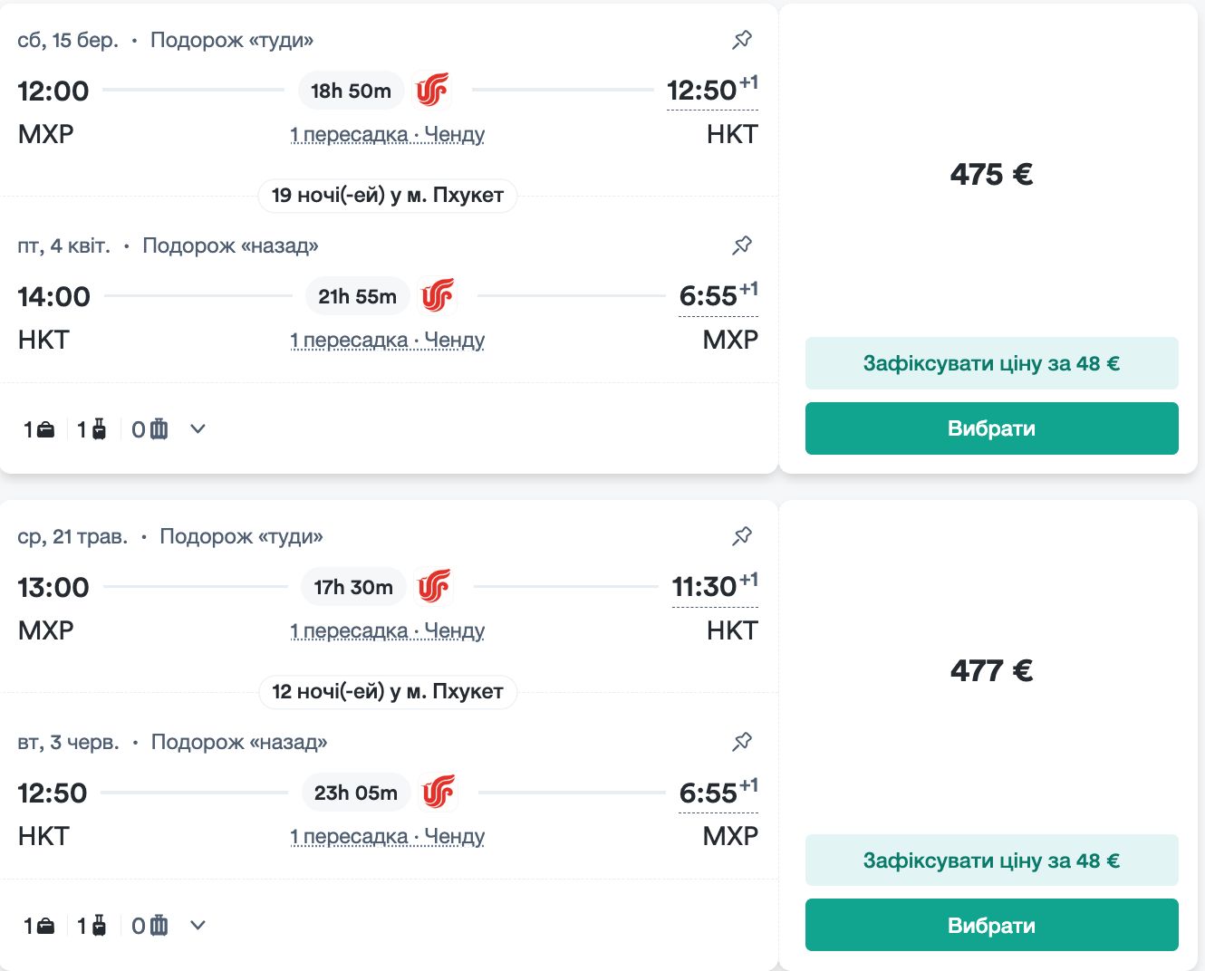Open layover details for 17h 30m flight
The image size is (1205, 971).
(x=387, y=631)
